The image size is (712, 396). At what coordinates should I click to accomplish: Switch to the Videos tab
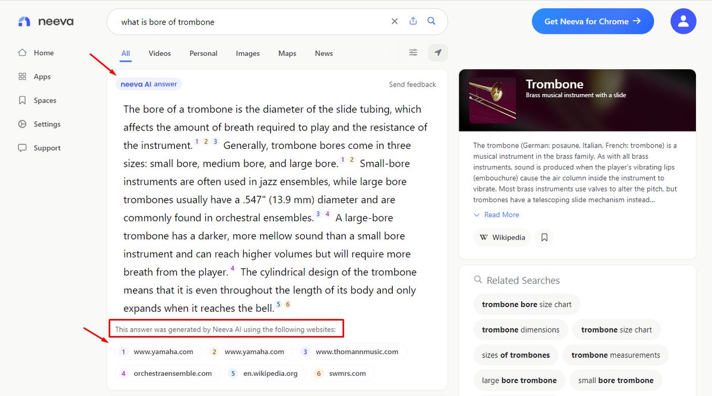coord(160,53)
